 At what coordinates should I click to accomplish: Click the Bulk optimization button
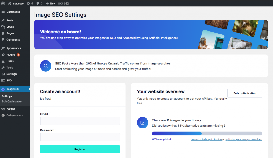click(x=245, y=93)
